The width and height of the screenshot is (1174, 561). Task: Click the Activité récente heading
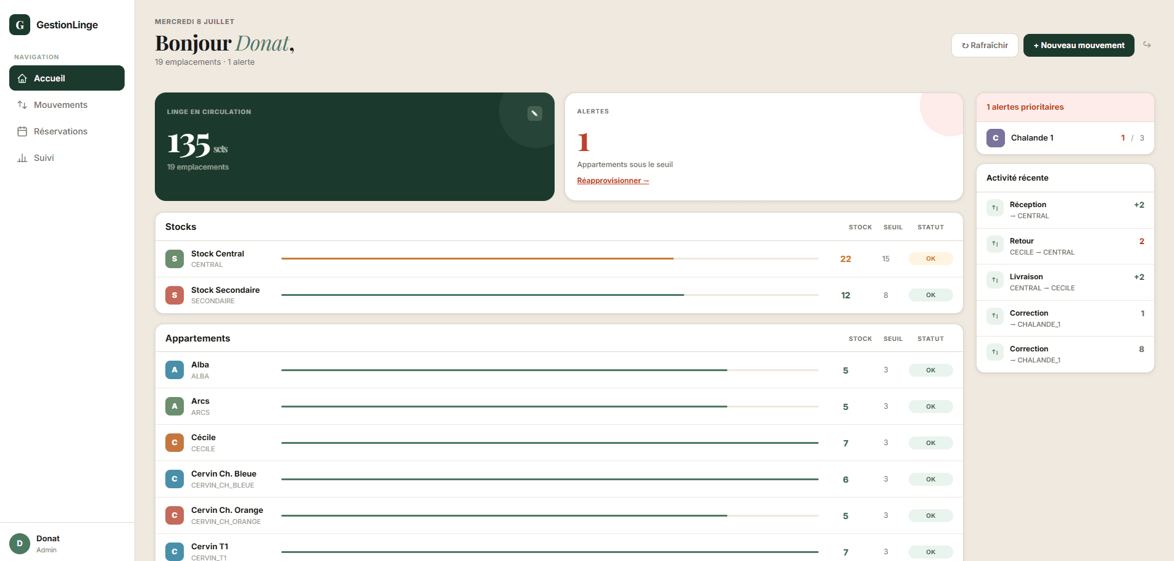(x=1017, y=178)
